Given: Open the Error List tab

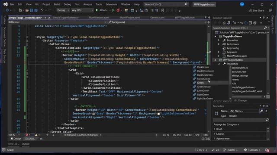Looking at the screenshot, I should pos(13,144).
